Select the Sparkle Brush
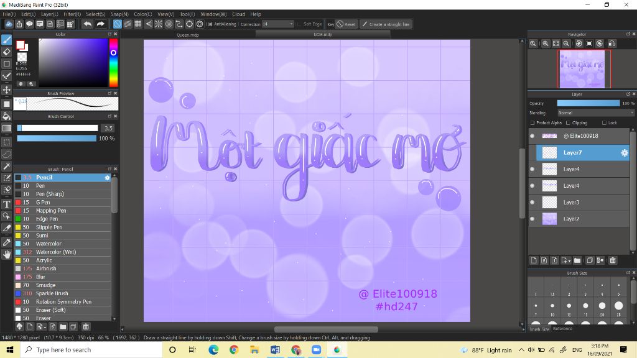Viewport: 637px width, 358px height. 63,293
